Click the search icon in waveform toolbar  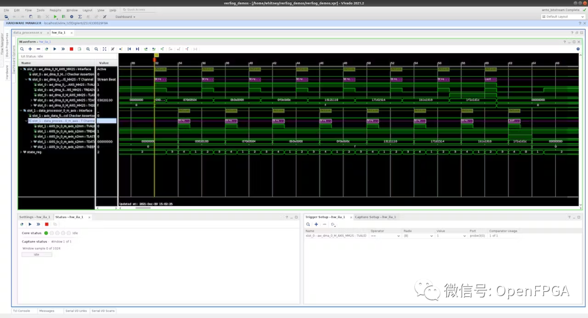22,49
